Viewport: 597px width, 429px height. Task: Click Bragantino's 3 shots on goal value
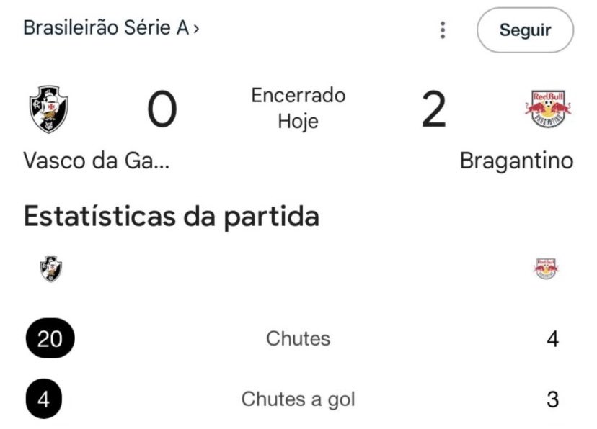click(x=552, y=399)
